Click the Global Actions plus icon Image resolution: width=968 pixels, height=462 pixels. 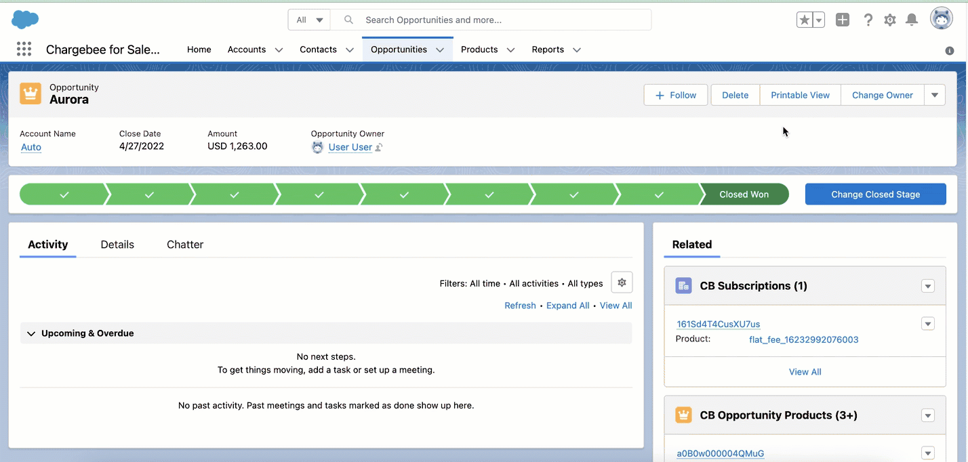842,20
